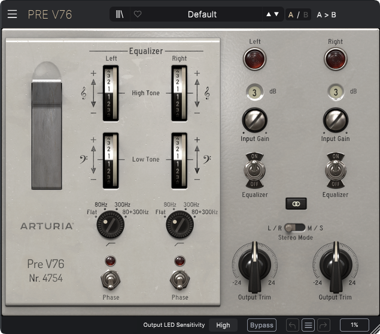Click the PRE V76 plugin title
This screenshot has width=380, height=334.
point(50,14)
